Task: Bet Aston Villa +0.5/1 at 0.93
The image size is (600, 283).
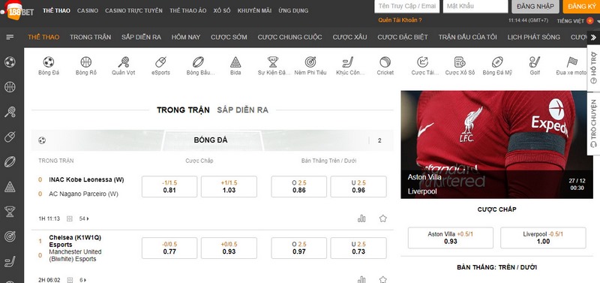Action: tap(451, 238)
